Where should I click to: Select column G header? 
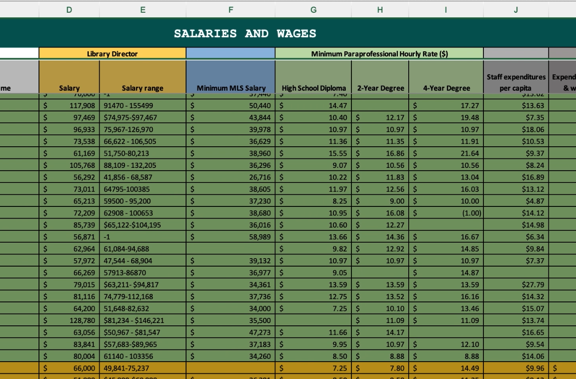click(313, 9)
